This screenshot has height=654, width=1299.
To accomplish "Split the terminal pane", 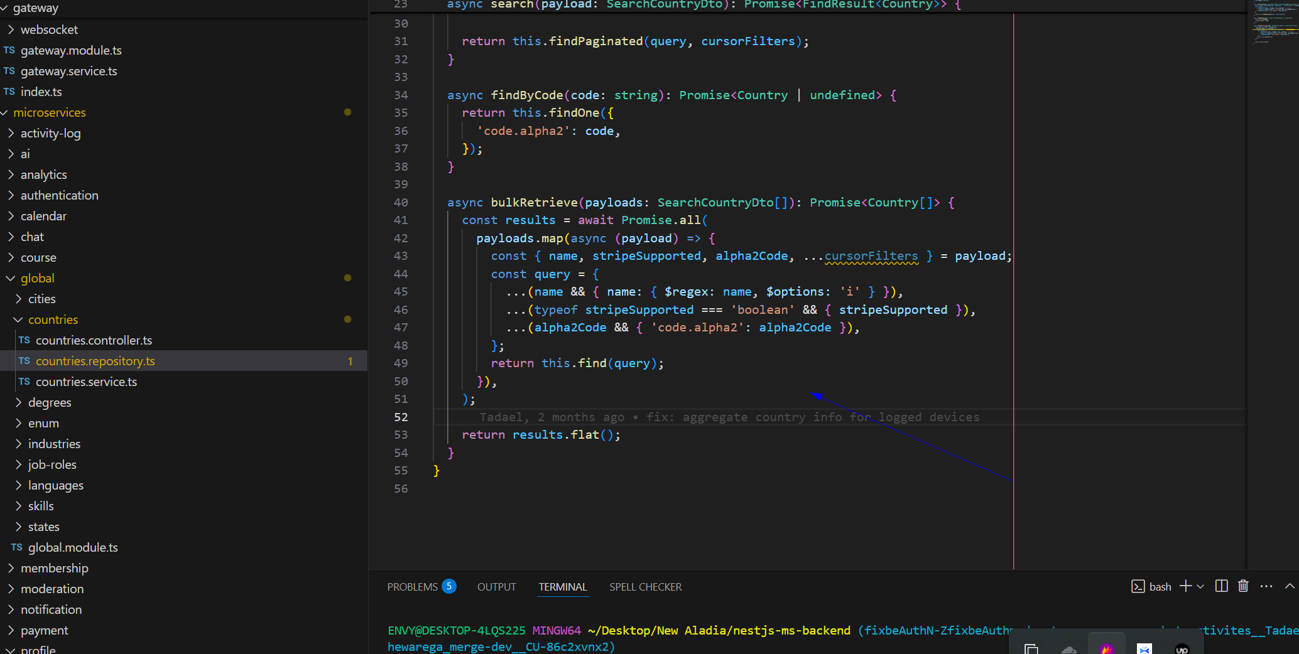I will tap(1221, 586).
